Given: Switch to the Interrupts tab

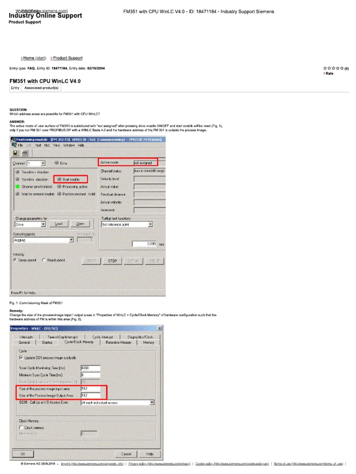Looking at the screenshot, I should tap(26, 337).
